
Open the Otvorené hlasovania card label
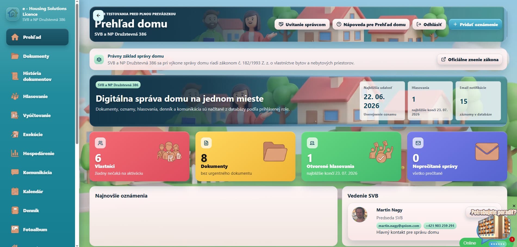pyautogui.click(x=330, y=166)
